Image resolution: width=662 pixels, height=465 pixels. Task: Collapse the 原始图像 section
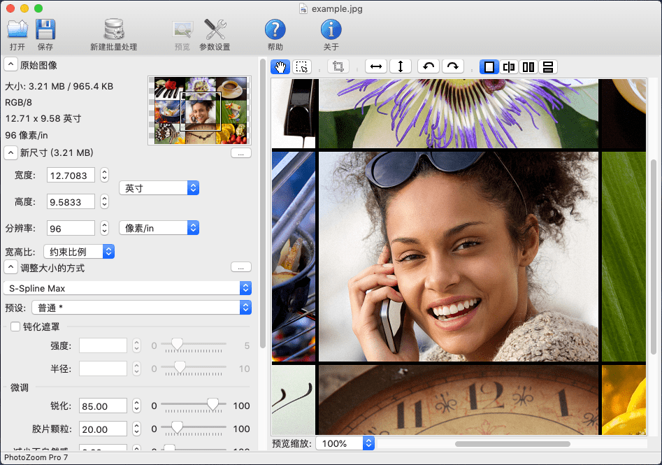10,65
